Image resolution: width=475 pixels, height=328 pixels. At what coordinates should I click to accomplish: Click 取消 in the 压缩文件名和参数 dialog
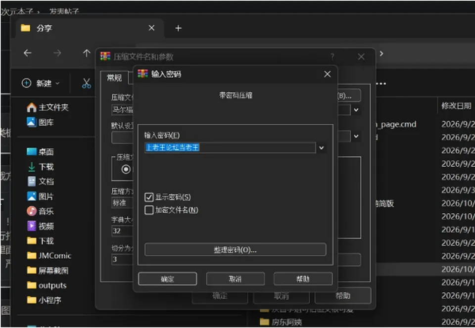282,296
